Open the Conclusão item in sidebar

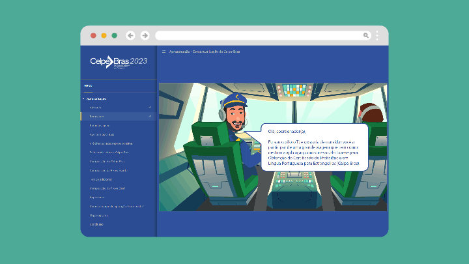pos(96,224)
